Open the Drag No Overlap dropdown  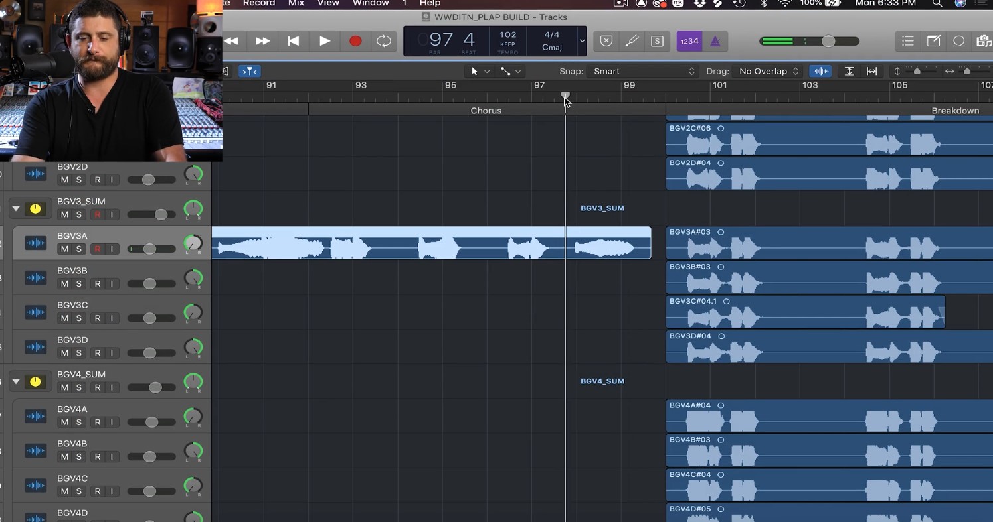point(768,71)
